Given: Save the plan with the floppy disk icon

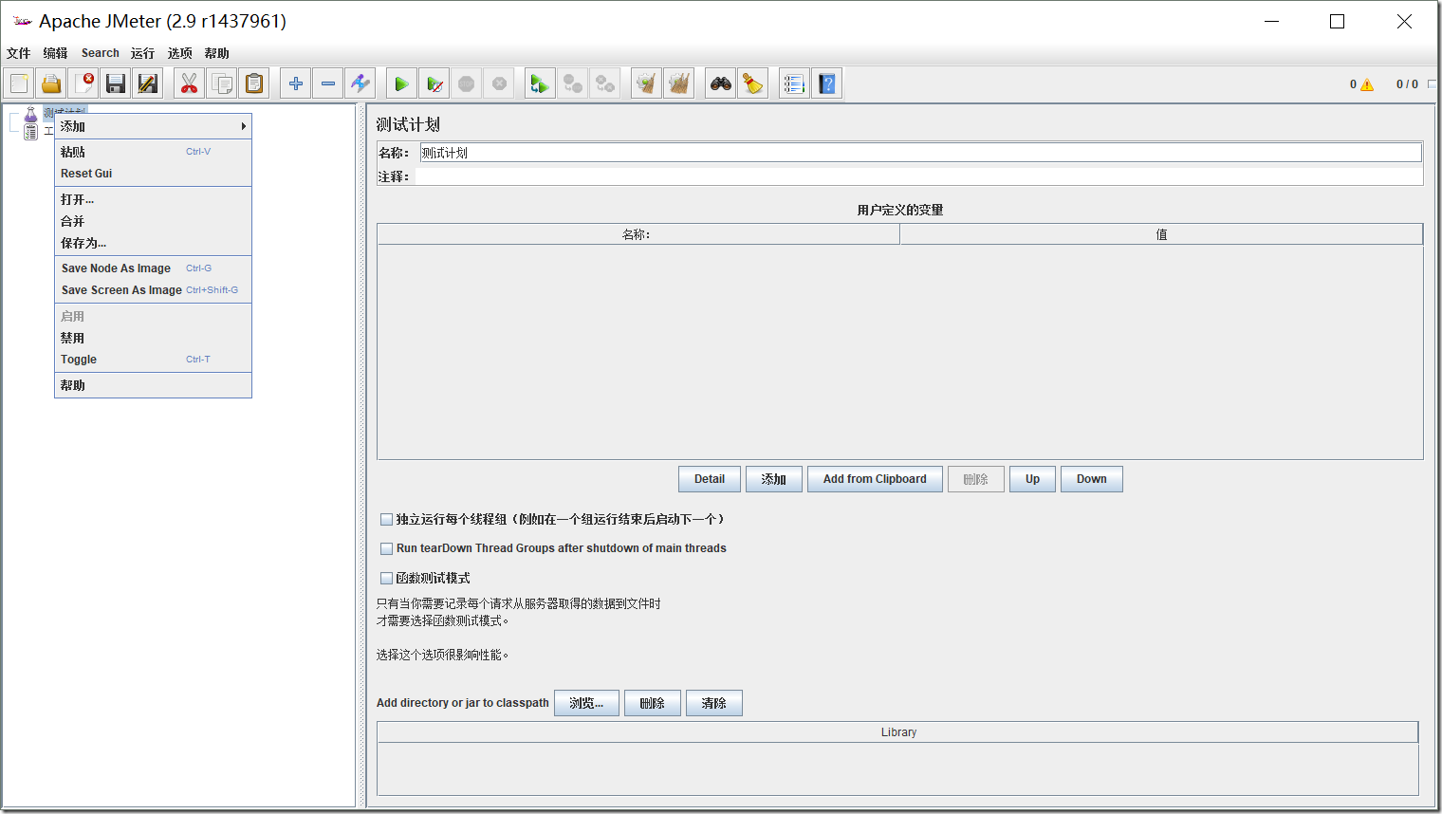Looking at the screenshot, I should [116, 83].
